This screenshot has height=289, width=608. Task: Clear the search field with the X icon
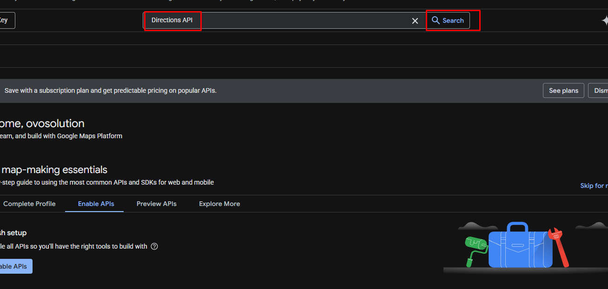(415, 21)
